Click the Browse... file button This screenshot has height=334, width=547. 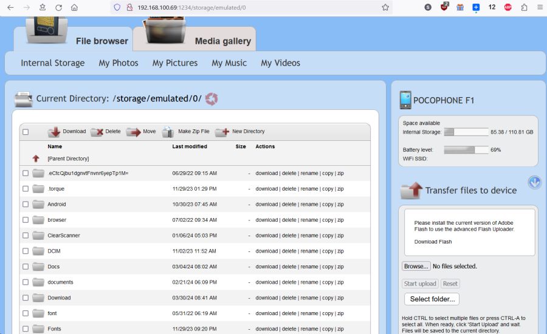pyautogui.click(x=416, y=267)
